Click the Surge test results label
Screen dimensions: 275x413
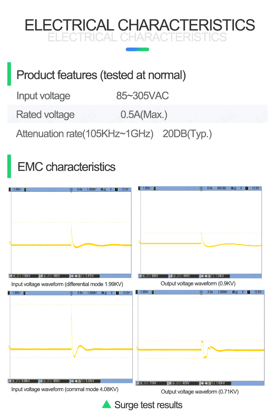coord(148,405)
